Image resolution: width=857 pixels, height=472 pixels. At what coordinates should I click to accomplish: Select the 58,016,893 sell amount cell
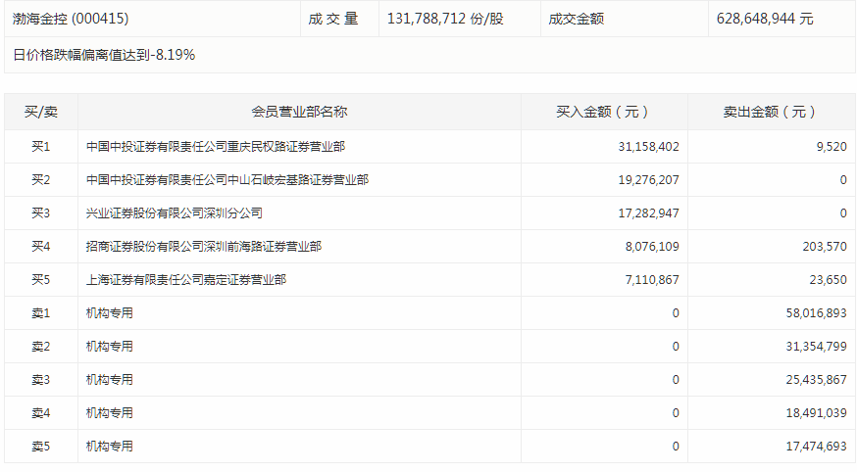(x=809, y=313)
